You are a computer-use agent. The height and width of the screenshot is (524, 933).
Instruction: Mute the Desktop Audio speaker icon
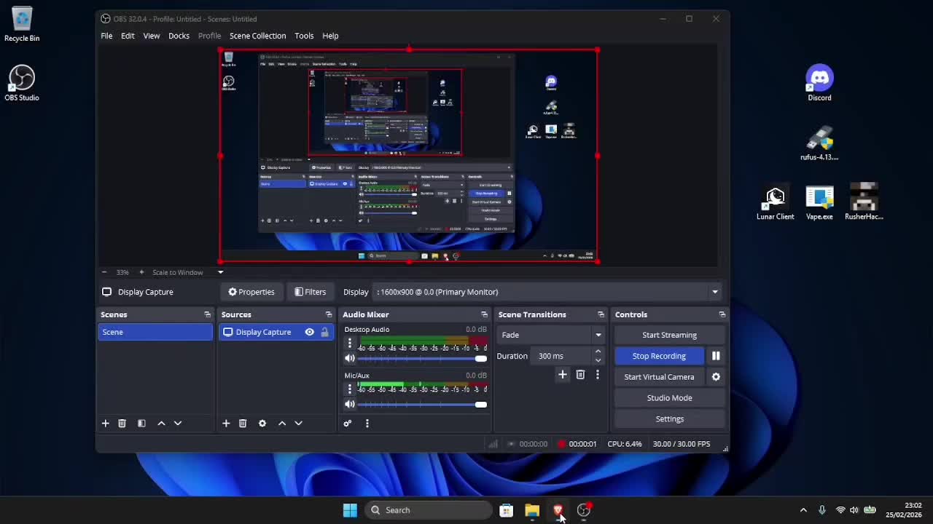tap(350, 358)
